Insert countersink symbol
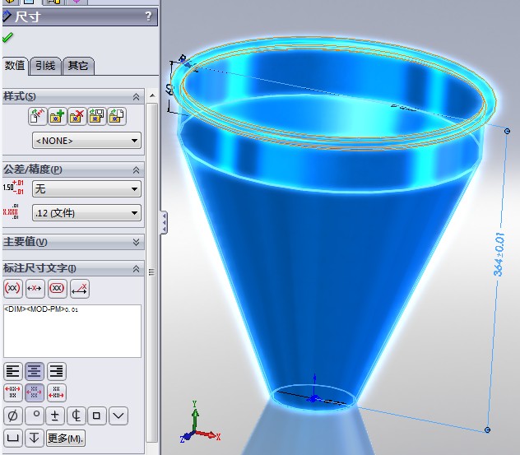The height and width of the screenshot is (455, 520). point(118,416)
